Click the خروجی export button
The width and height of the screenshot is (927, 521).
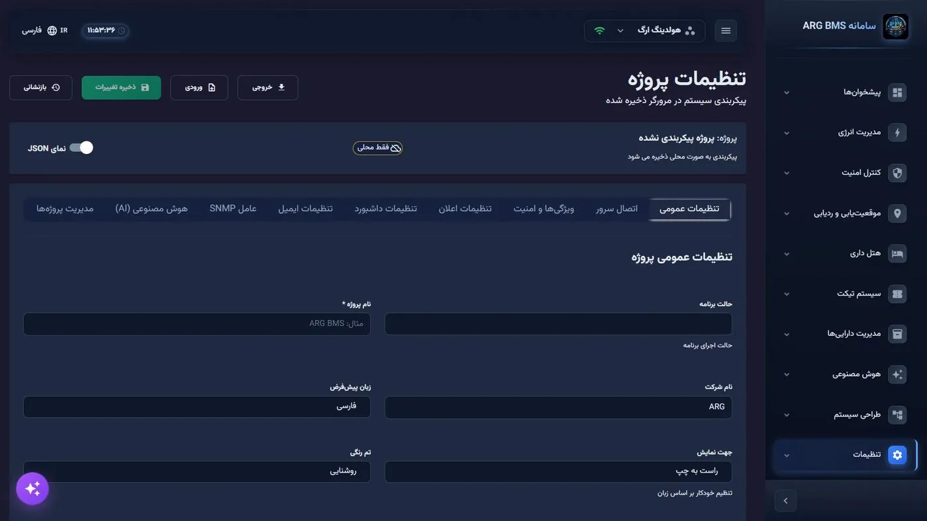268,87
